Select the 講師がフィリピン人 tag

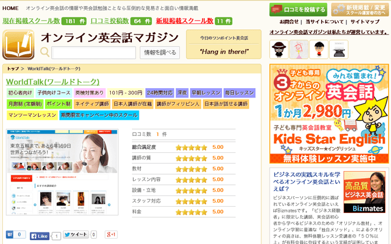click(178, 104)
